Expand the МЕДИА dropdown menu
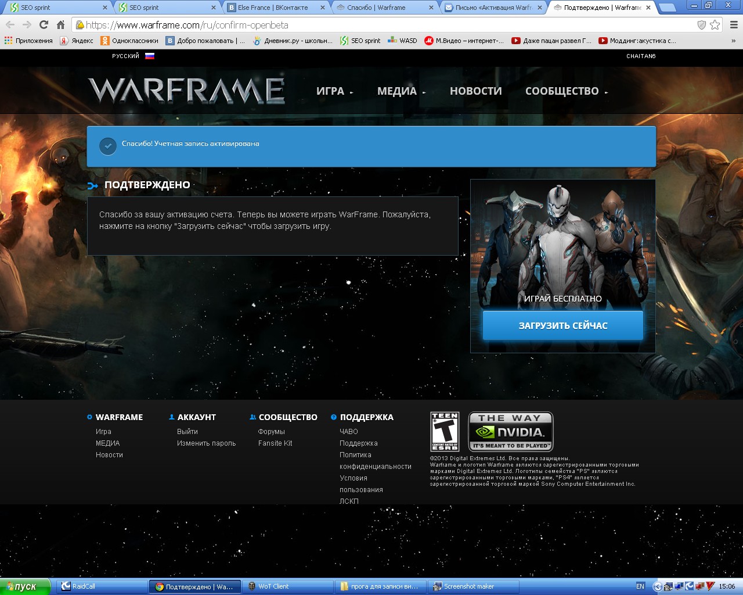This screenshot has width=743, height=595. pyautogui.click(x=401, y=91)
